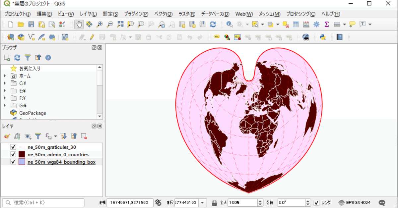Select the Measure Line ruler tool

click(337, 25)
